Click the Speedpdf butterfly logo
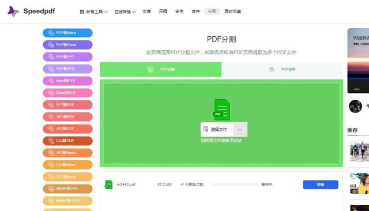 (13, 12)
